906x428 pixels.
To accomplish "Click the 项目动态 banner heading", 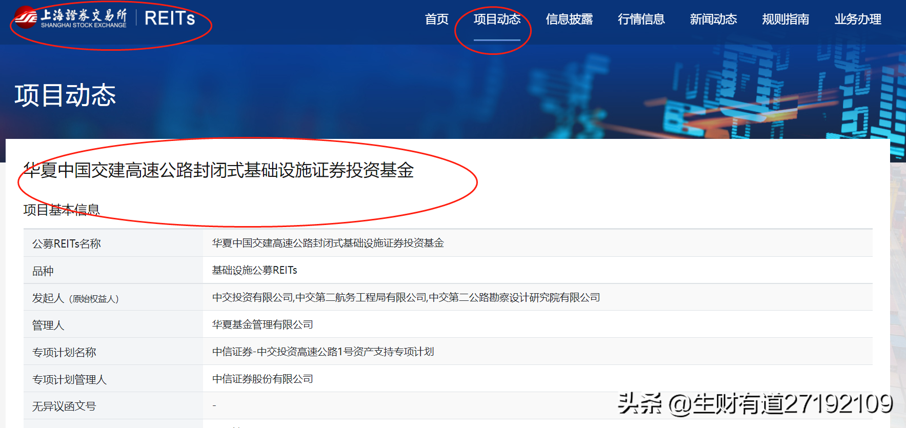I will click(x=65, y=95).
